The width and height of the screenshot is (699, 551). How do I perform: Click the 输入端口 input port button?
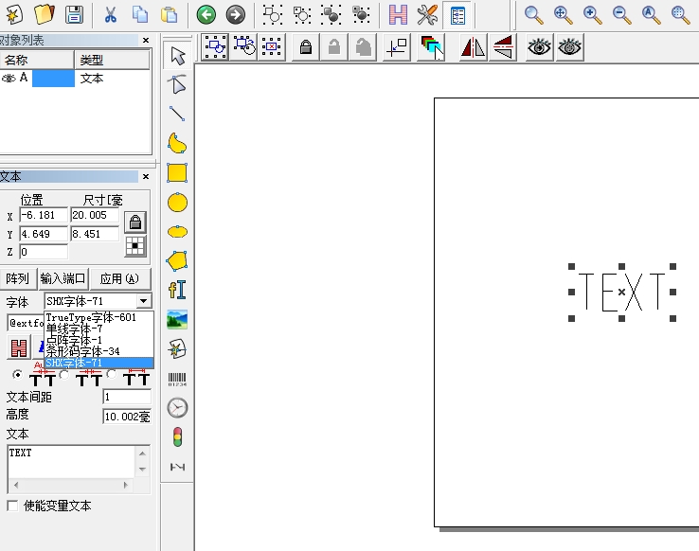point(63,279)
